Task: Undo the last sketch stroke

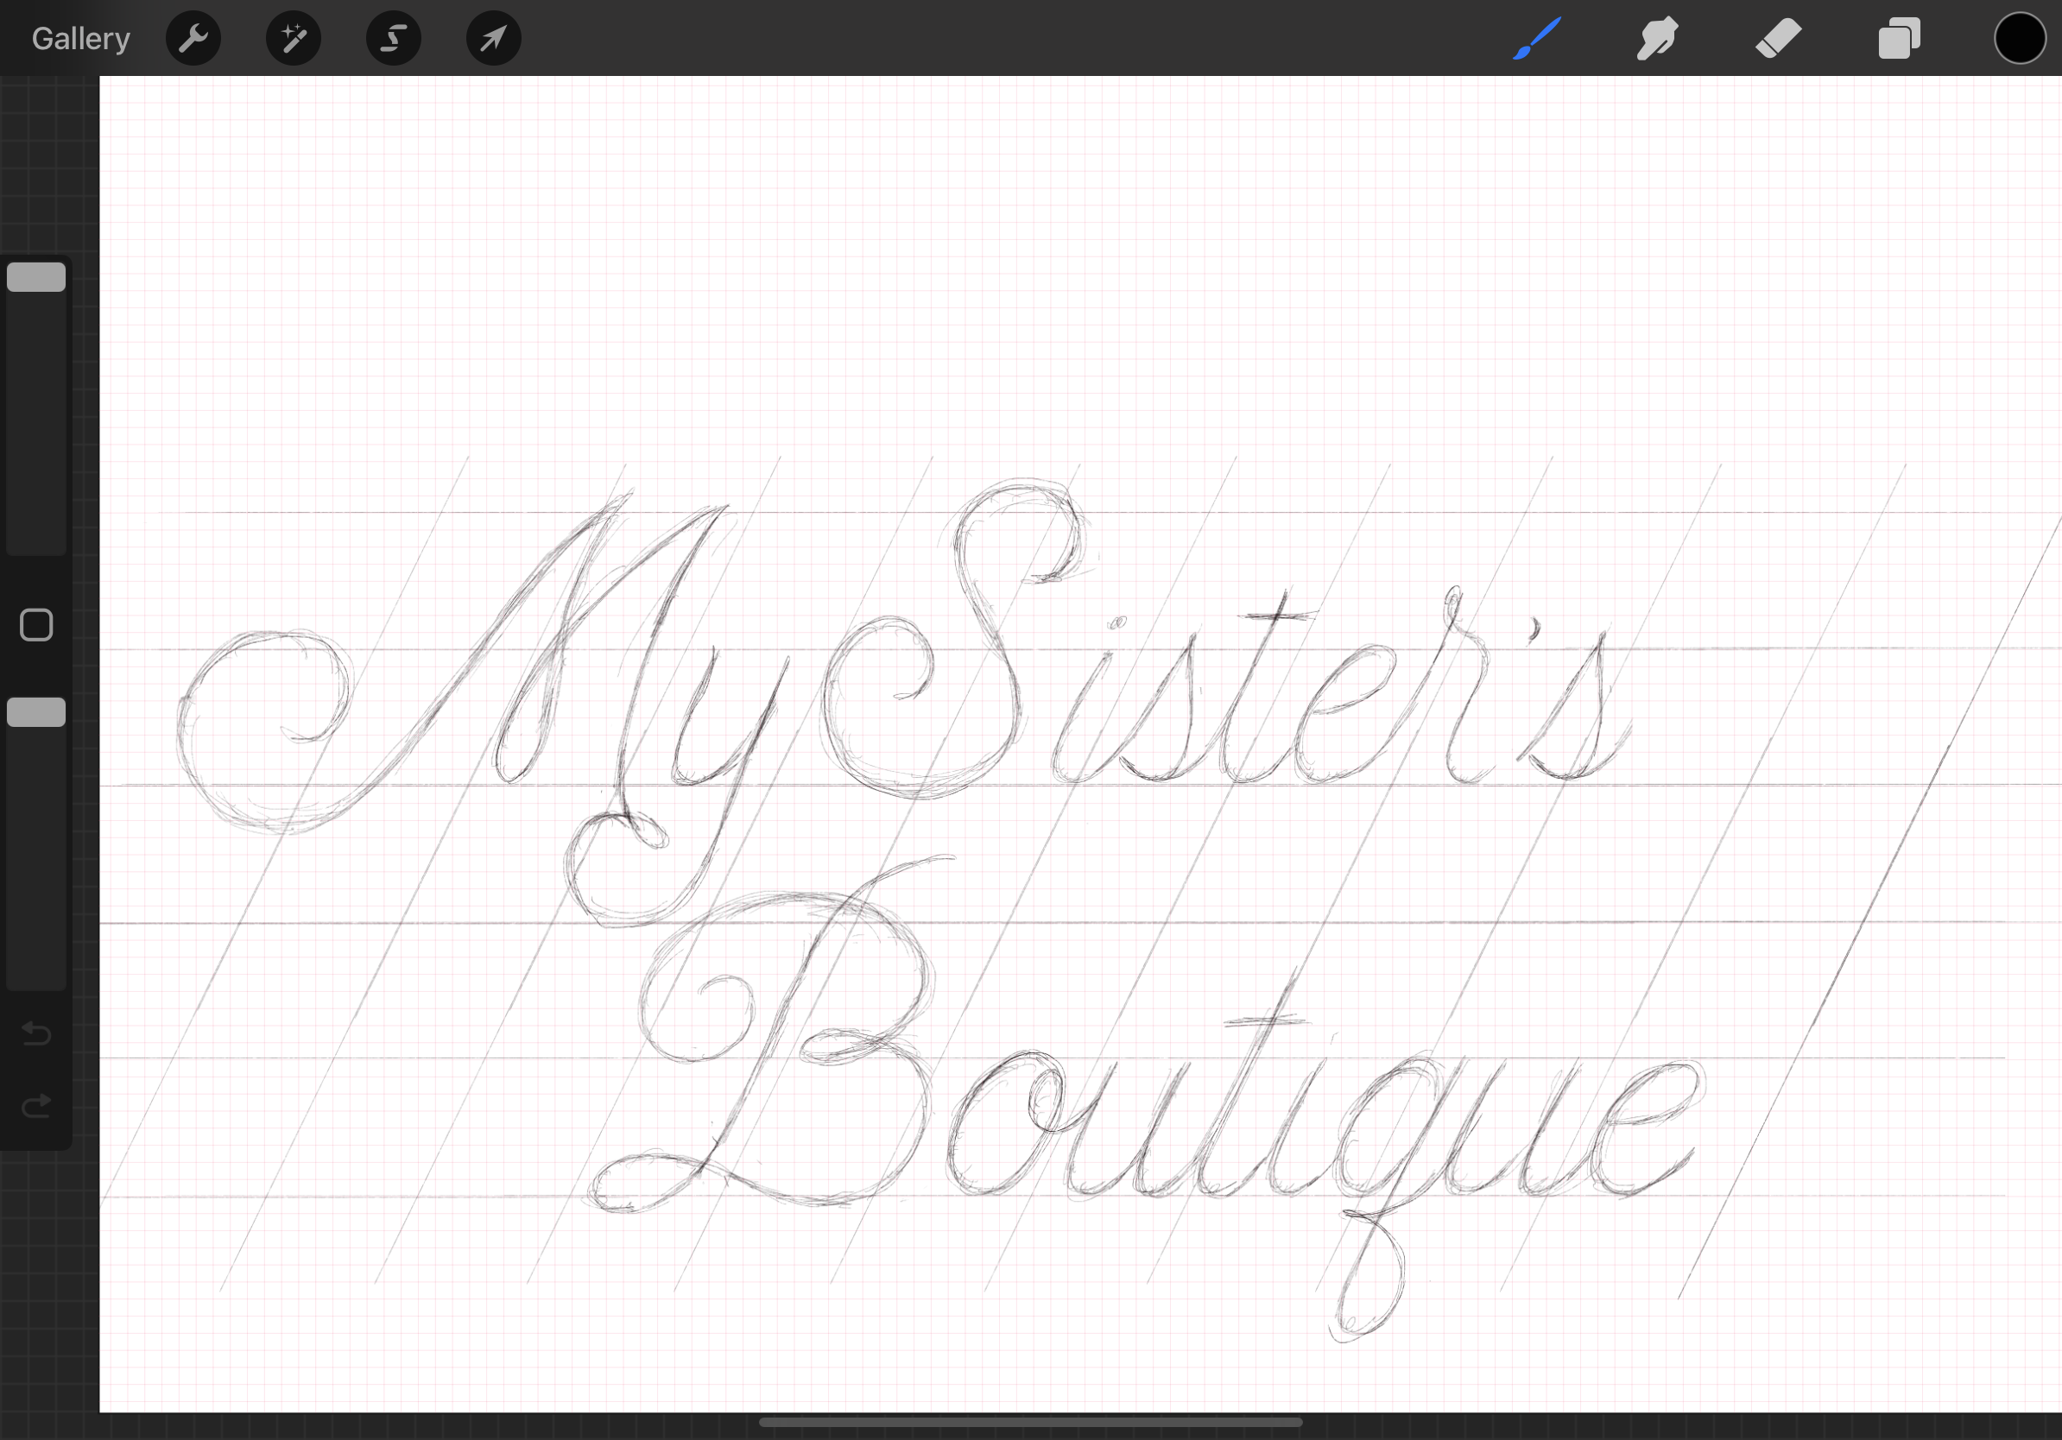Action: (36, 1034)
